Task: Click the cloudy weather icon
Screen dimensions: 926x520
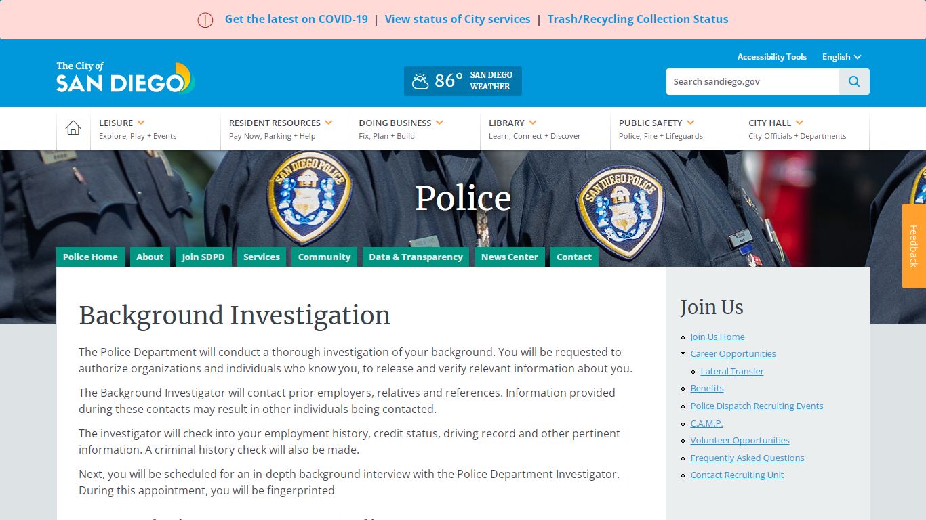Action: (420, 81)
